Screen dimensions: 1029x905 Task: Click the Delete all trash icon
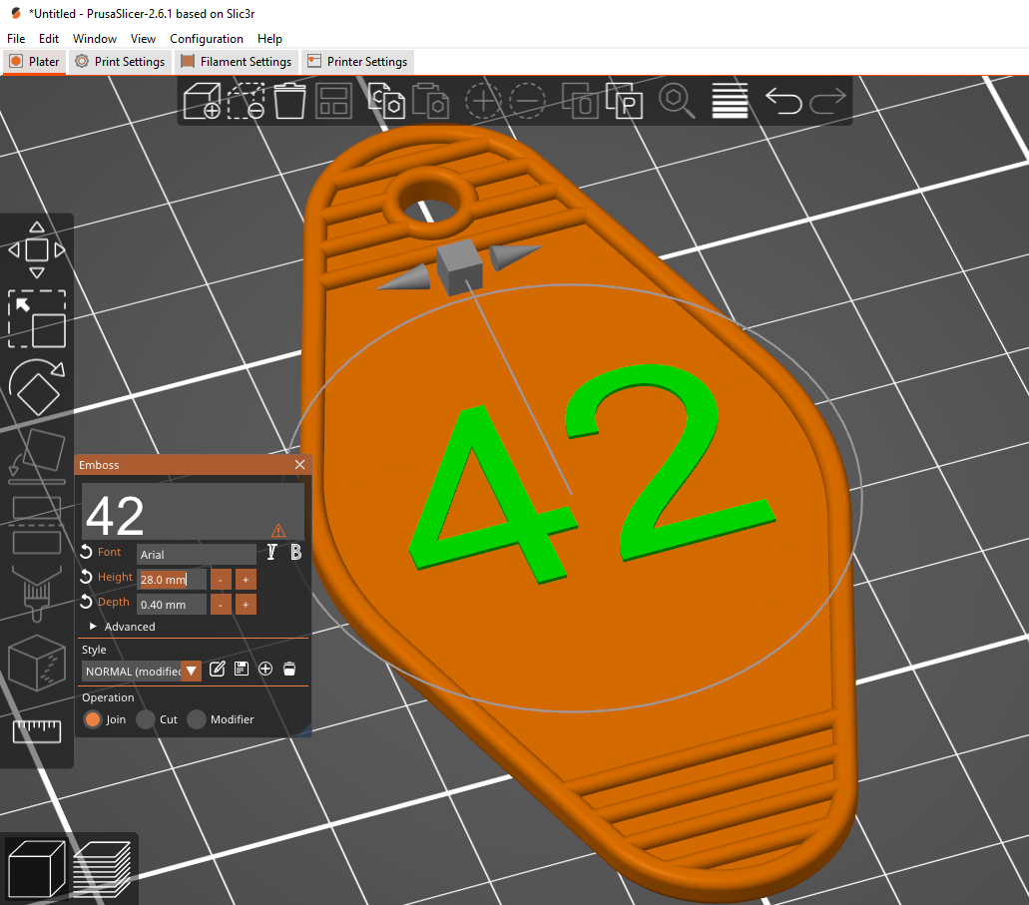289,101
